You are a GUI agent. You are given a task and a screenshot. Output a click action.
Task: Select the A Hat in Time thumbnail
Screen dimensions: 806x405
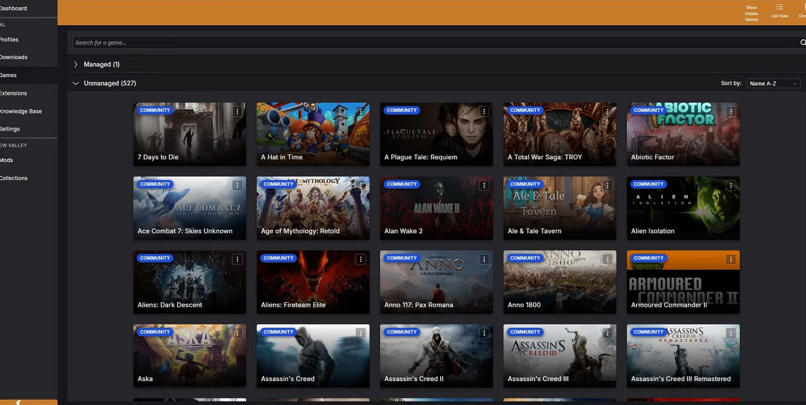pyautogui.click(x=313, y=134)
